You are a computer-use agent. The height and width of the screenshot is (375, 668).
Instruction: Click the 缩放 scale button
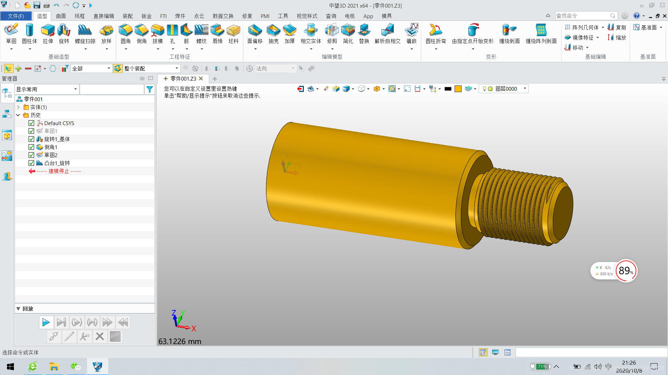pyautogui.click(x=617, y=38)
